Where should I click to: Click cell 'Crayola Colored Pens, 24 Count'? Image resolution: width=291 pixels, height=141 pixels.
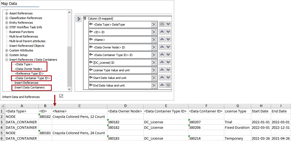(80, 133)
